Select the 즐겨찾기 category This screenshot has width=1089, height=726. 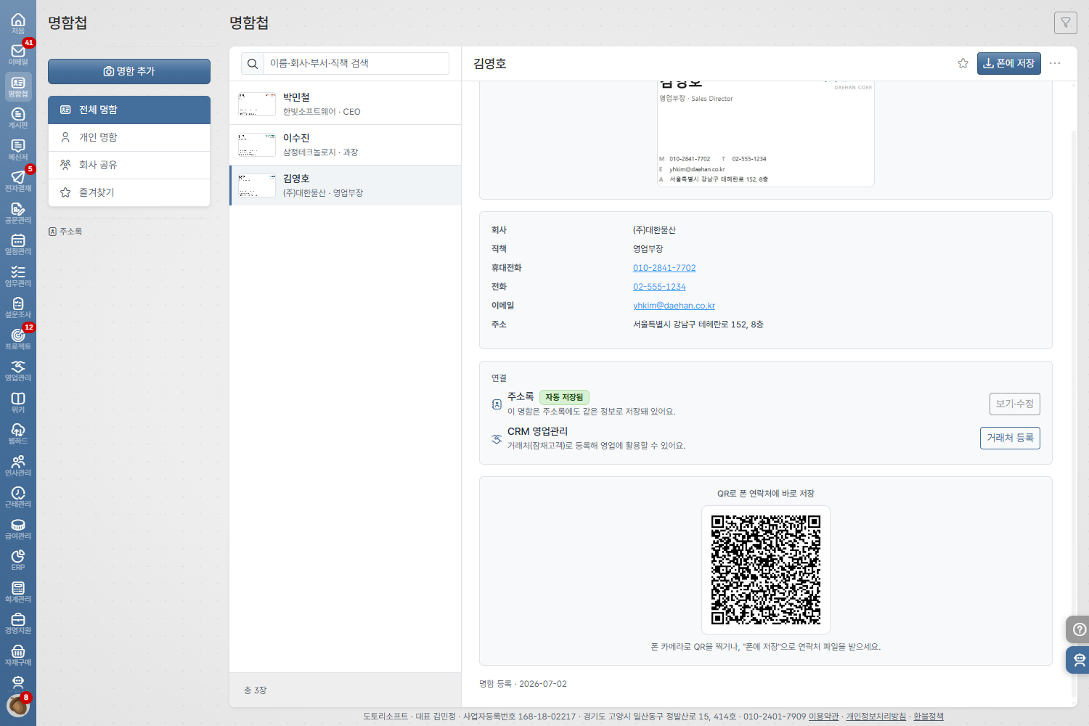click(x=129, y=192)
